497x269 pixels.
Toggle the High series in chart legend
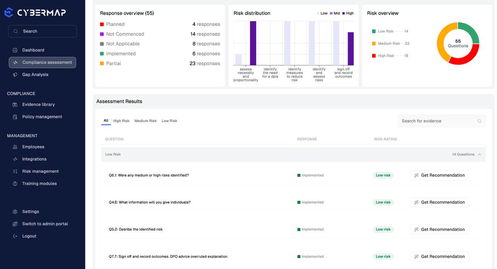tap(348, 13)
